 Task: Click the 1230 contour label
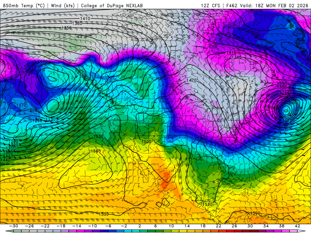pyautogui.click(x=51, y=119)
